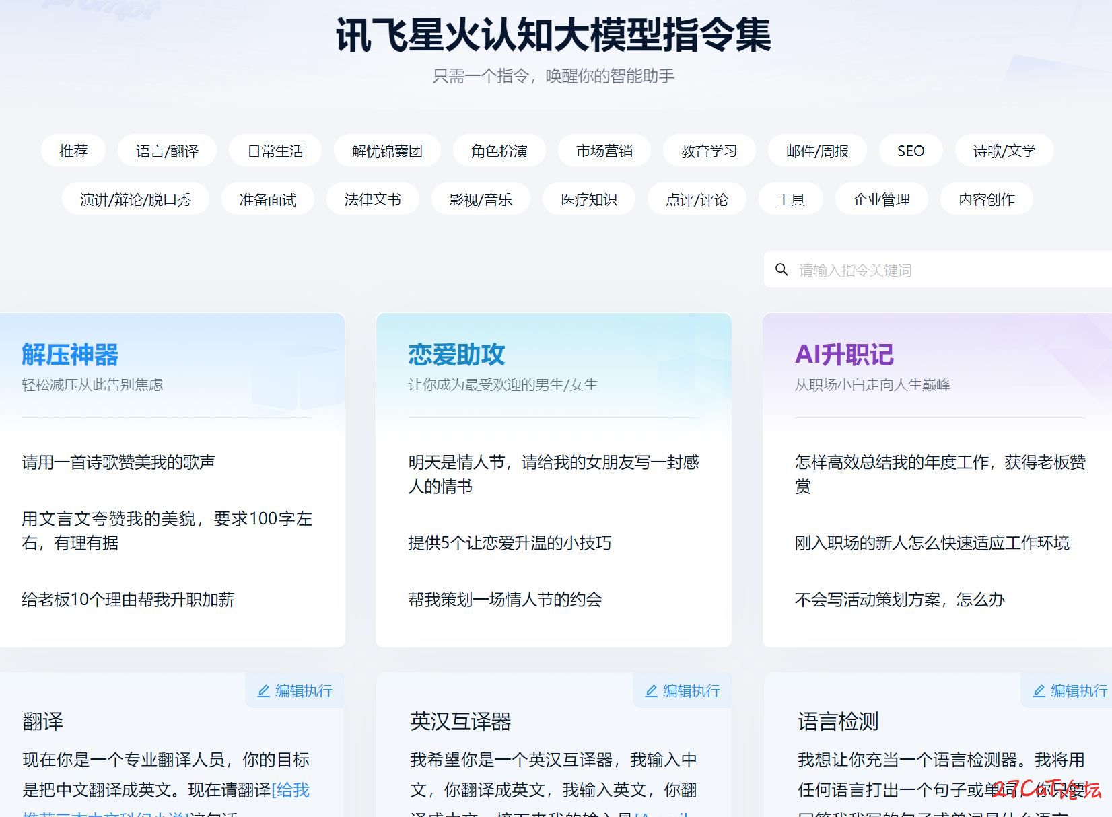This screenshot has width=1112, height=817.
Task: Click the 英汉互译器 card heading
Action: tap(460, 721)
